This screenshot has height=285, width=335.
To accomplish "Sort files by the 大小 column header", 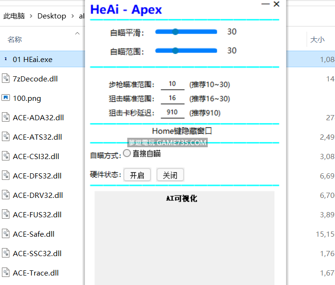I will click(x=317, y=39).
